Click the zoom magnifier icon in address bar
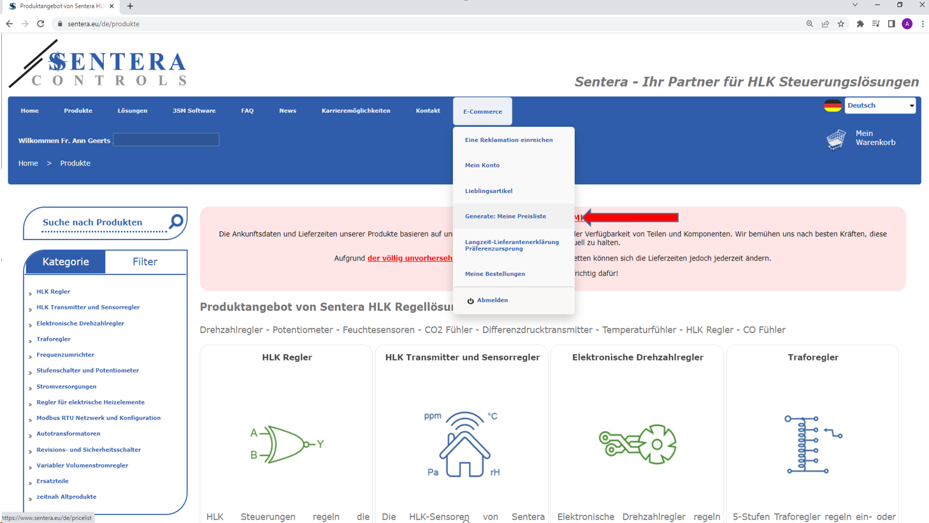This screenshot has height=523, width=929. tap(810, 24)
